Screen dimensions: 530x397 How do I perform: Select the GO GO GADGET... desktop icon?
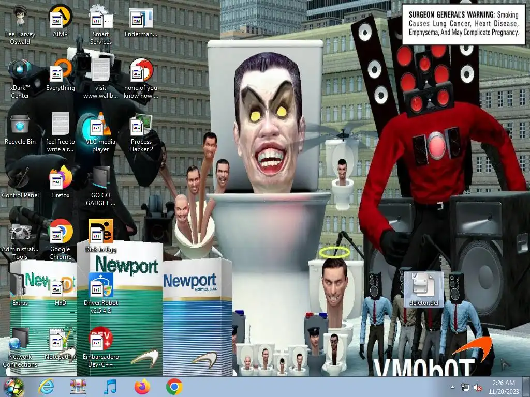101,186
